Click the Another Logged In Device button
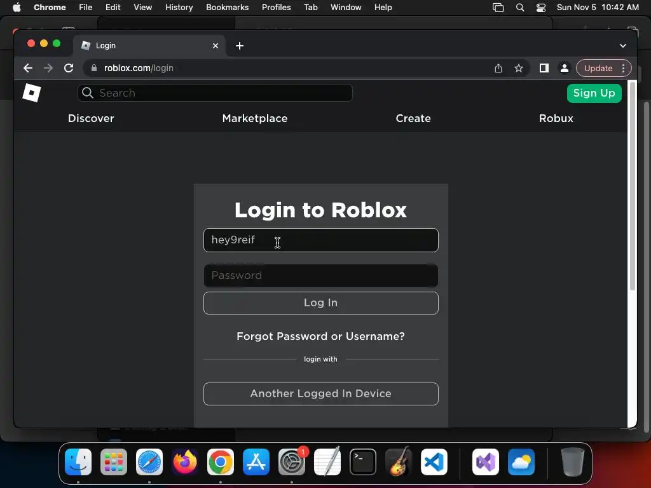 [x=321, y=394]
